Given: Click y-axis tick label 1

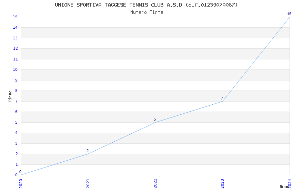Looking at the screenshot, I should [x=16, y=164].
